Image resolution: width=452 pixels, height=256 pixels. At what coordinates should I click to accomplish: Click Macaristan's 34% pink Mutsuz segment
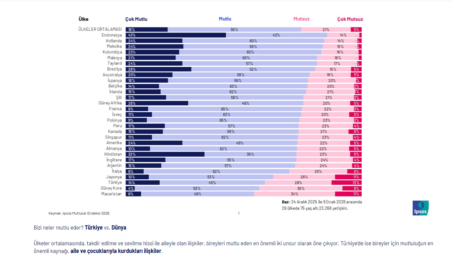point(295,194)
